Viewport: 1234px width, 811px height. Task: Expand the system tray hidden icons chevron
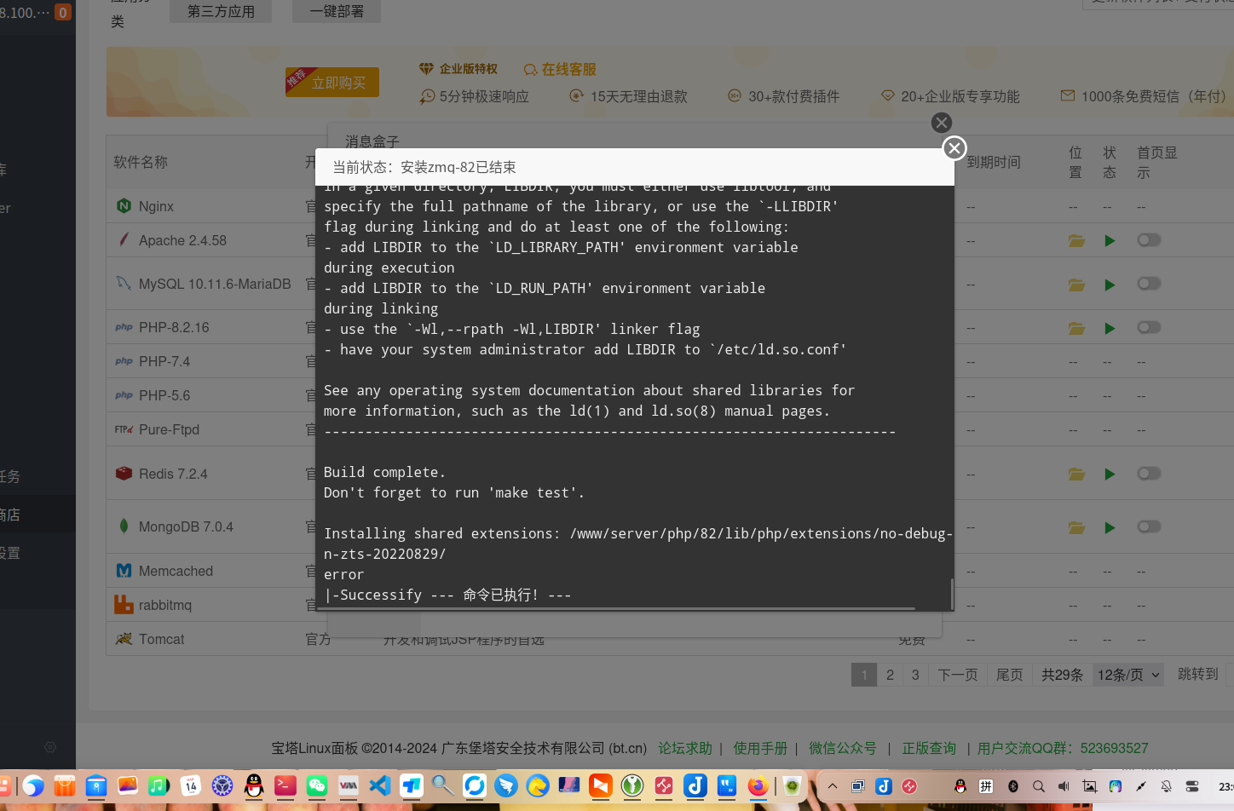(x=833, y=786)
